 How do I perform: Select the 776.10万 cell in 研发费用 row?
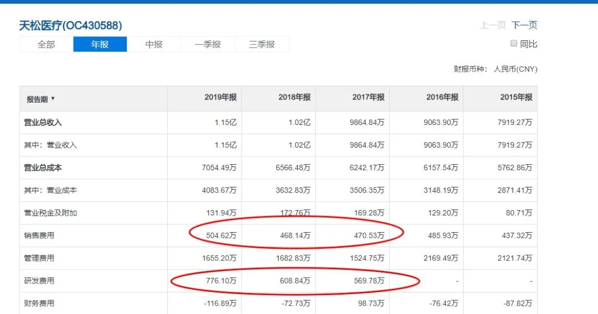(220, 281)
